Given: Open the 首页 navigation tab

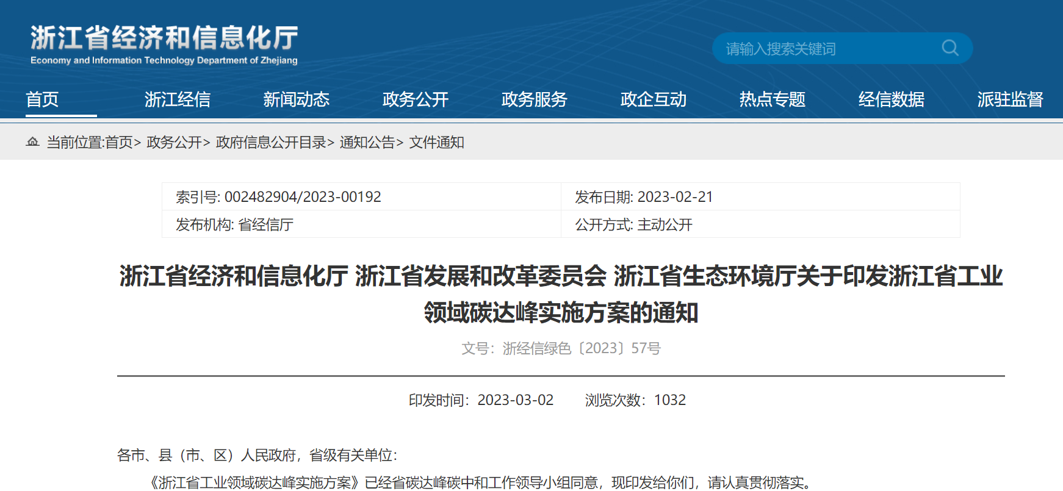Looking at the screenshot, I should click(x=42, y=99).
